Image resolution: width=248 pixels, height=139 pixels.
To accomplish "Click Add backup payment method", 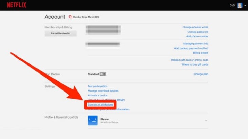I will pos(191,48).
